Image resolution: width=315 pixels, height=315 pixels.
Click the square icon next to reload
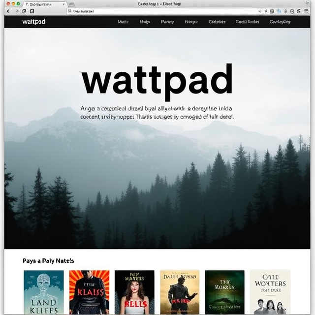32,11
